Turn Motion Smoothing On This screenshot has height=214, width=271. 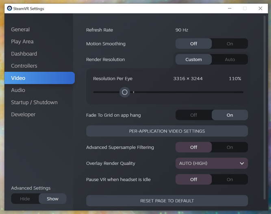[230, 44]
